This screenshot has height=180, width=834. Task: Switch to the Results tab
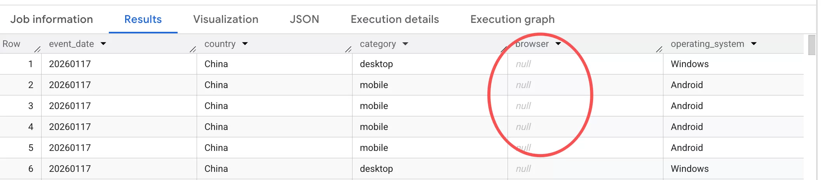143,19
